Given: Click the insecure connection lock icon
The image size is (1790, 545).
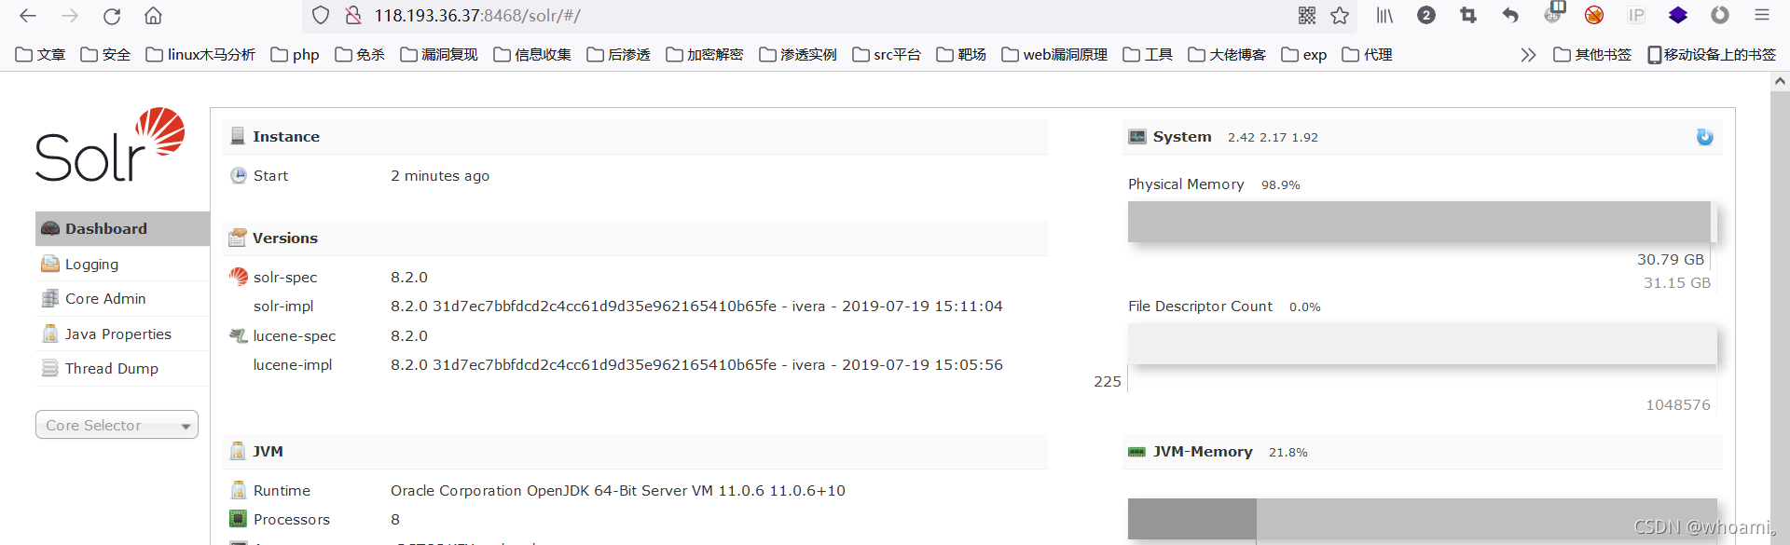Looking at the screenshot, I should (x=353, y=16).
